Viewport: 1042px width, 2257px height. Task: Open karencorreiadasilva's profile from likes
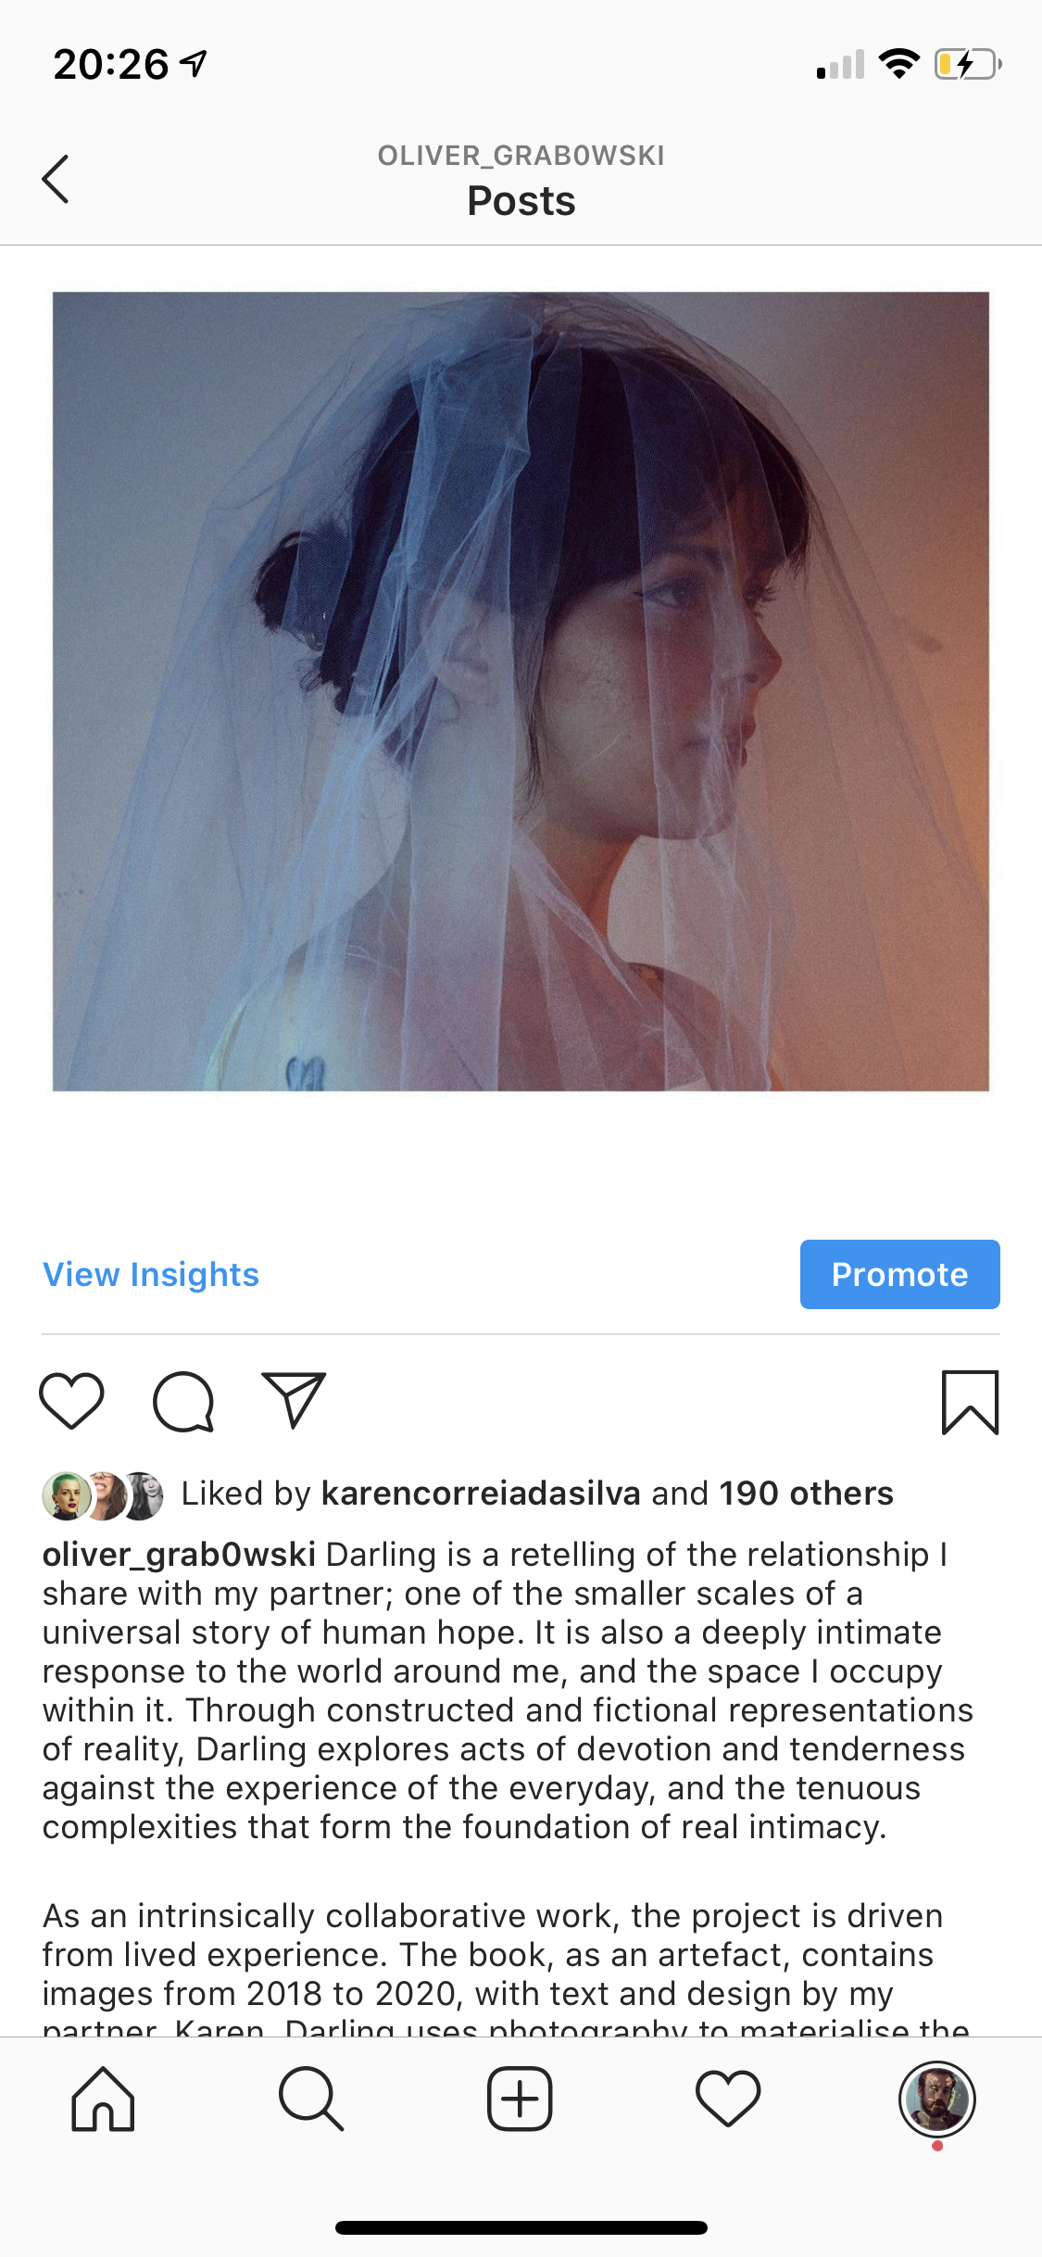pyautogui.click(x=481, y=1494)
